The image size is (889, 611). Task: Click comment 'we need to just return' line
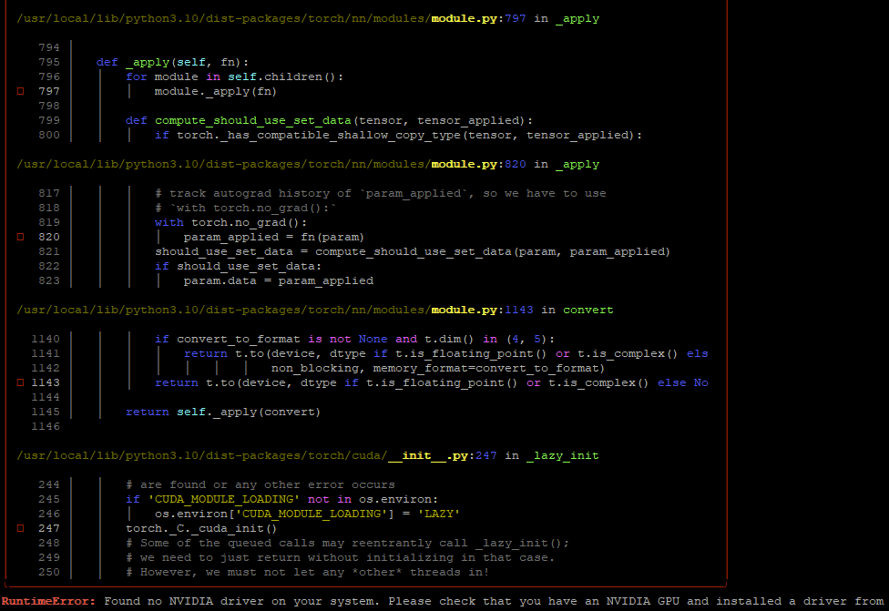340,557
